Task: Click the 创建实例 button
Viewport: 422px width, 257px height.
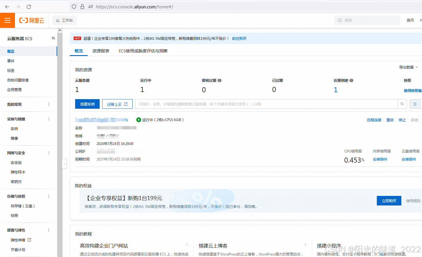Action: pos(87,104)
